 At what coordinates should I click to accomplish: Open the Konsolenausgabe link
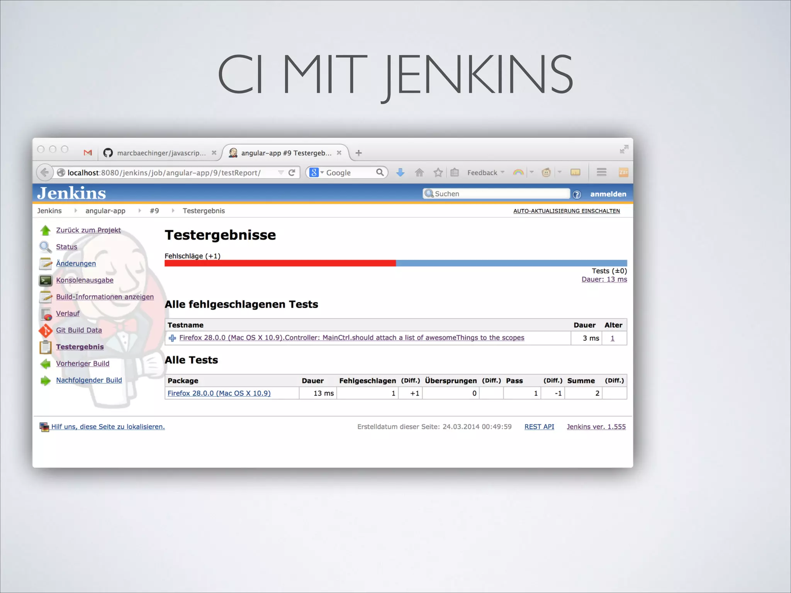(x=85, y=280)
